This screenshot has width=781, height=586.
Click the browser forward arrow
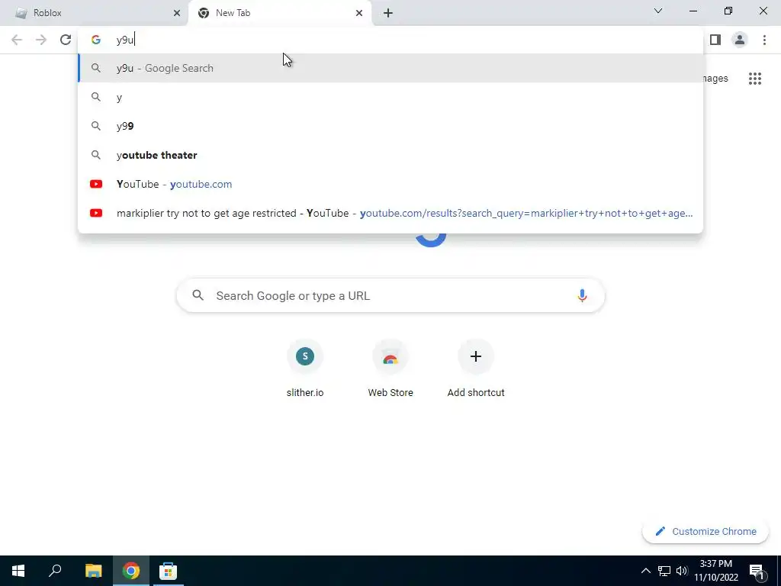tap(41, 40)
